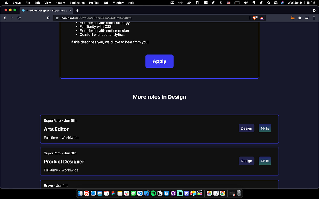Open Xcode from the Dock
319x199 pixels.
[x=147, y=193]
